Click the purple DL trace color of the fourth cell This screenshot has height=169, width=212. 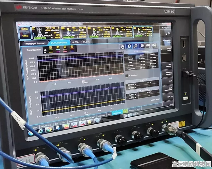[x=72, y=51]
